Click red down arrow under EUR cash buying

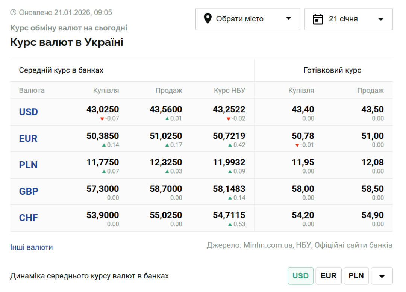297,145
